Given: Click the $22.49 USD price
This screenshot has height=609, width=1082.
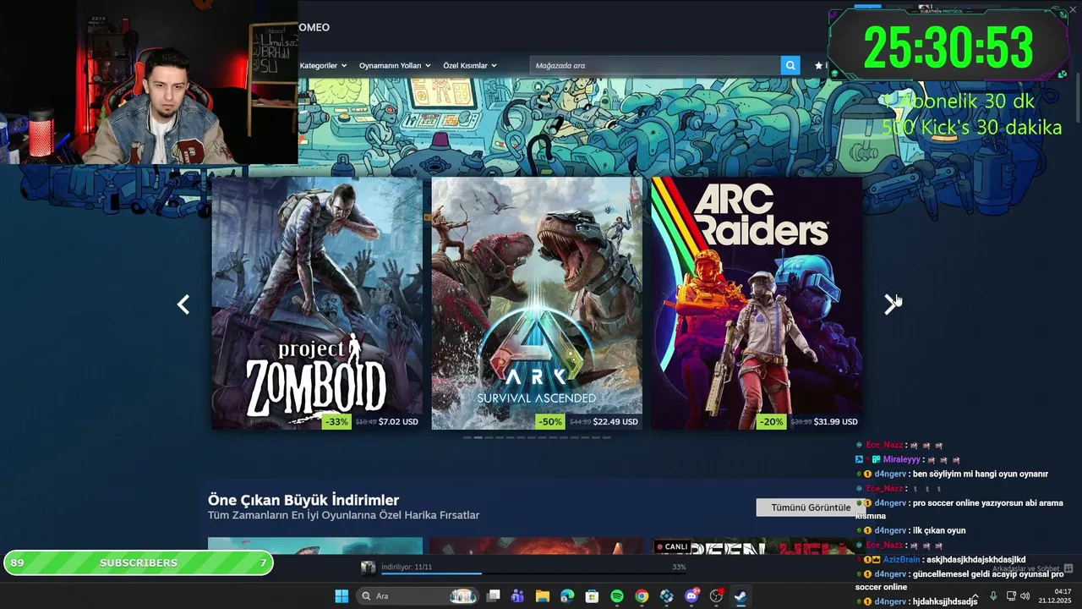Looking at the screenshot, I should (615, 421).
